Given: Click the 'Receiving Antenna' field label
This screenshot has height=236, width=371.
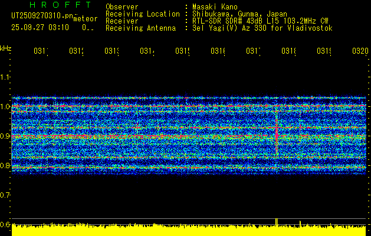Looking at the screenshot, I should tap(140, 28).
